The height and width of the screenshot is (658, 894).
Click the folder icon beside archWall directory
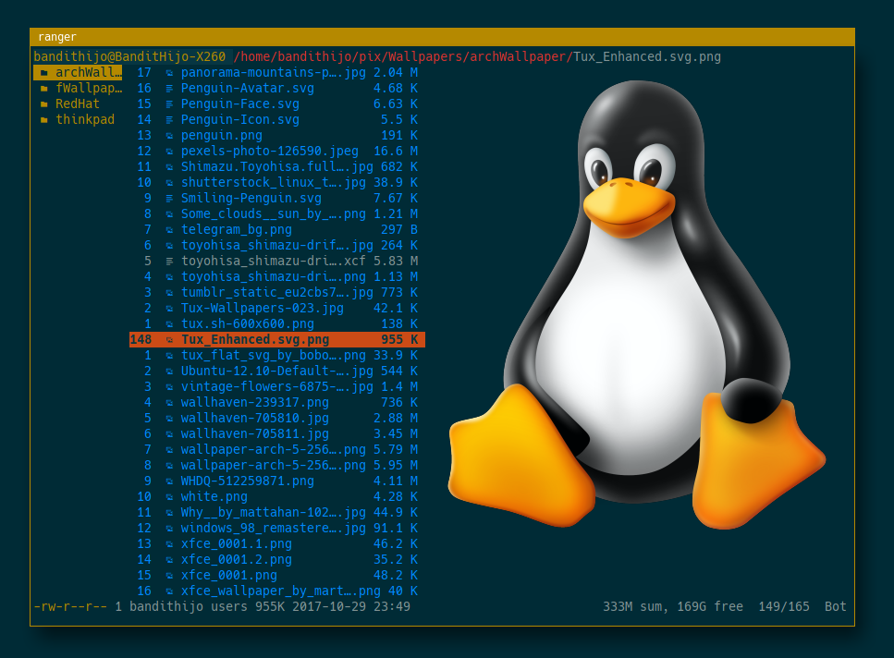pyautogui.click(x=43, y=73)
